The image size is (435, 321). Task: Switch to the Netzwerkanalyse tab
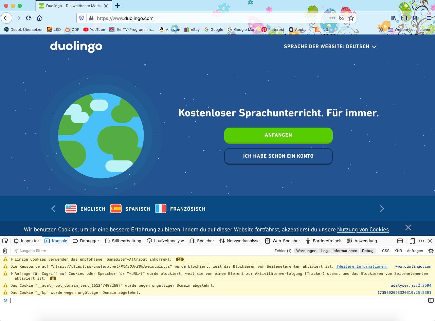click(x=239, y=241)
